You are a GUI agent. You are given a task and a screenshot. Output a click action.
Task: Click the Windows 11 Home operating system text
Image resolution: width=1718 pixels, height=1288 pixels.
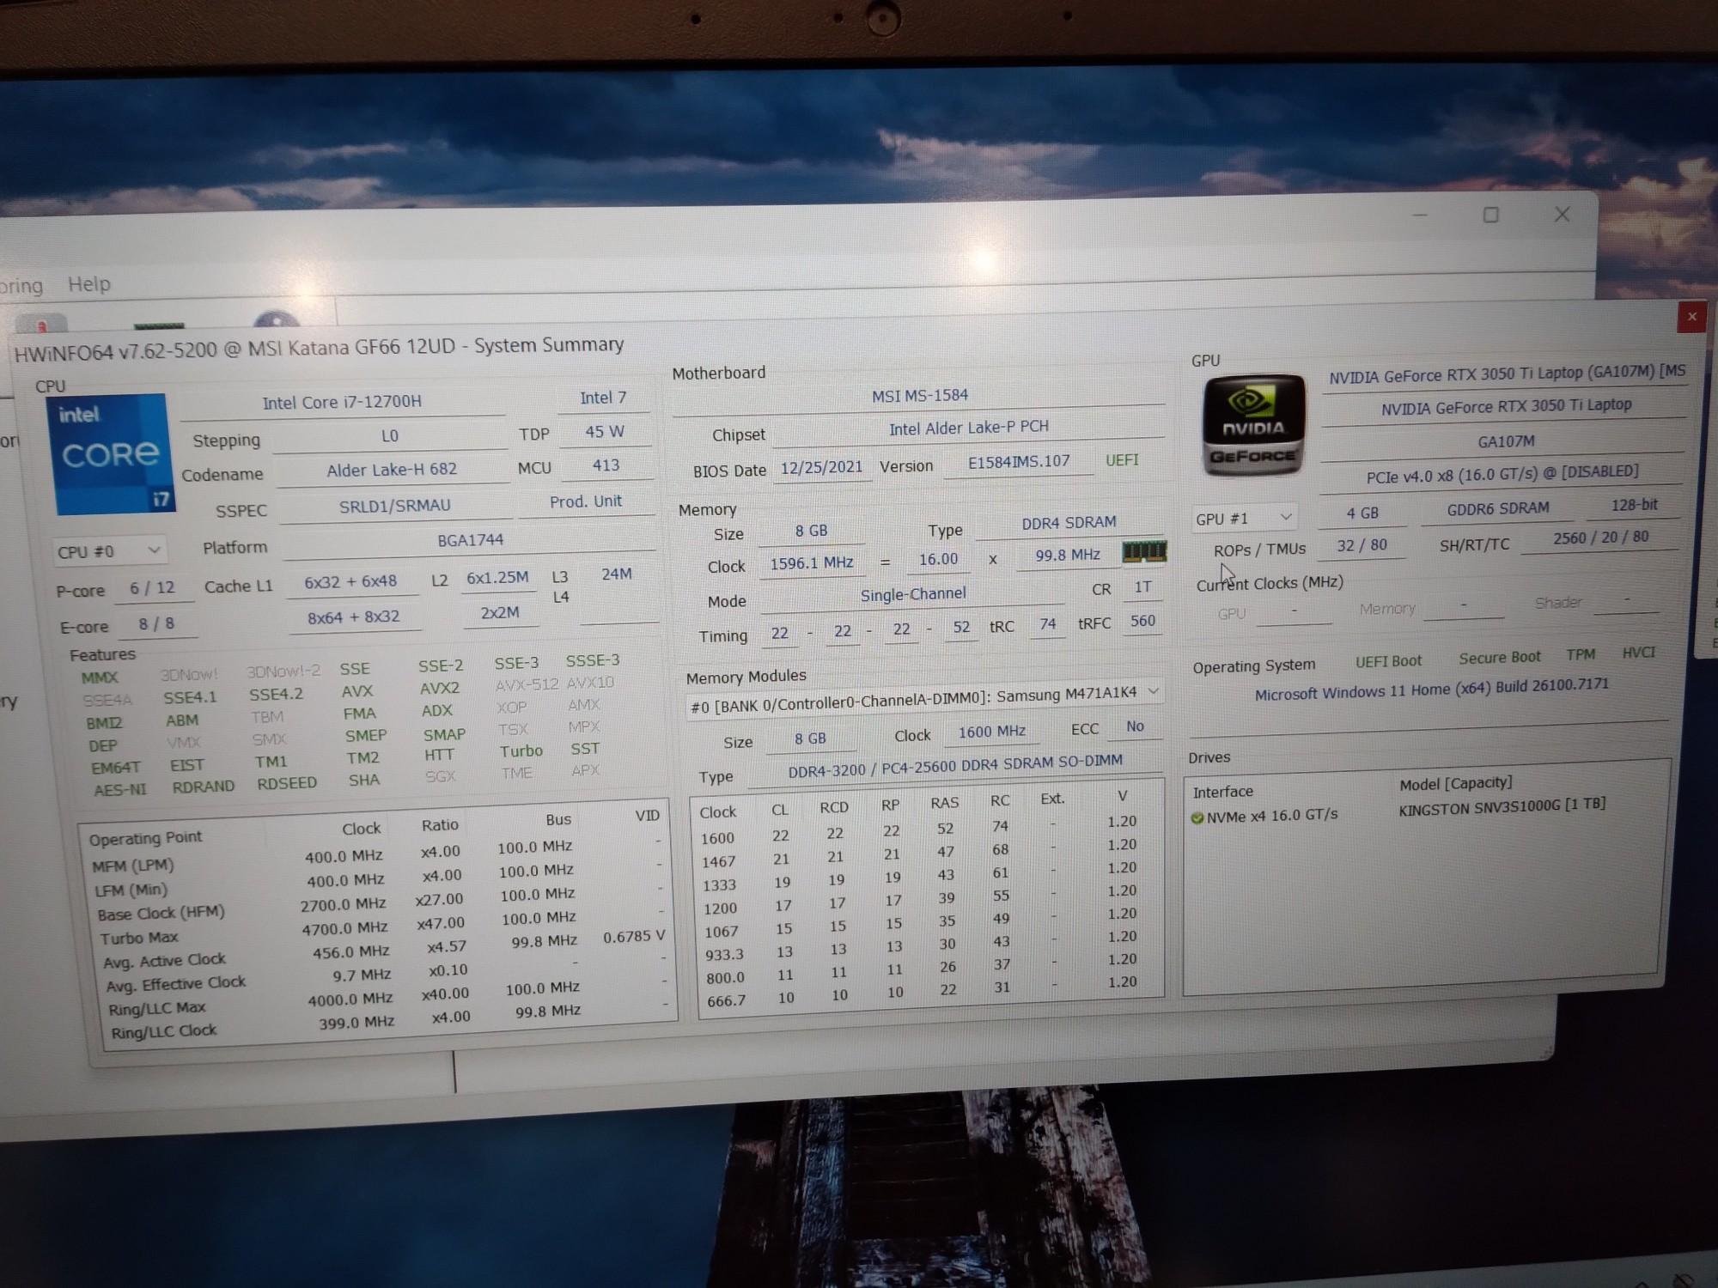coord(1431,690)
